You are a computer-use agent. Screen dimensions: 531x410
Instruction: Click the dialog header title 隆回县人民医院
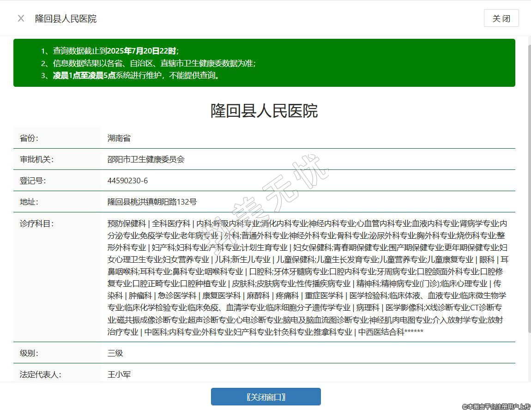point(66,18)
